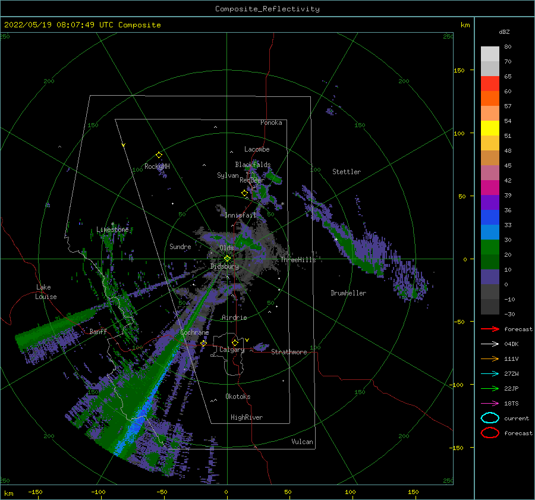This screenshot has width=535, height=500.
Task: Click the yellow diamond marker near RockyMH
Action: pyautogui.click(x=159, y=155)
